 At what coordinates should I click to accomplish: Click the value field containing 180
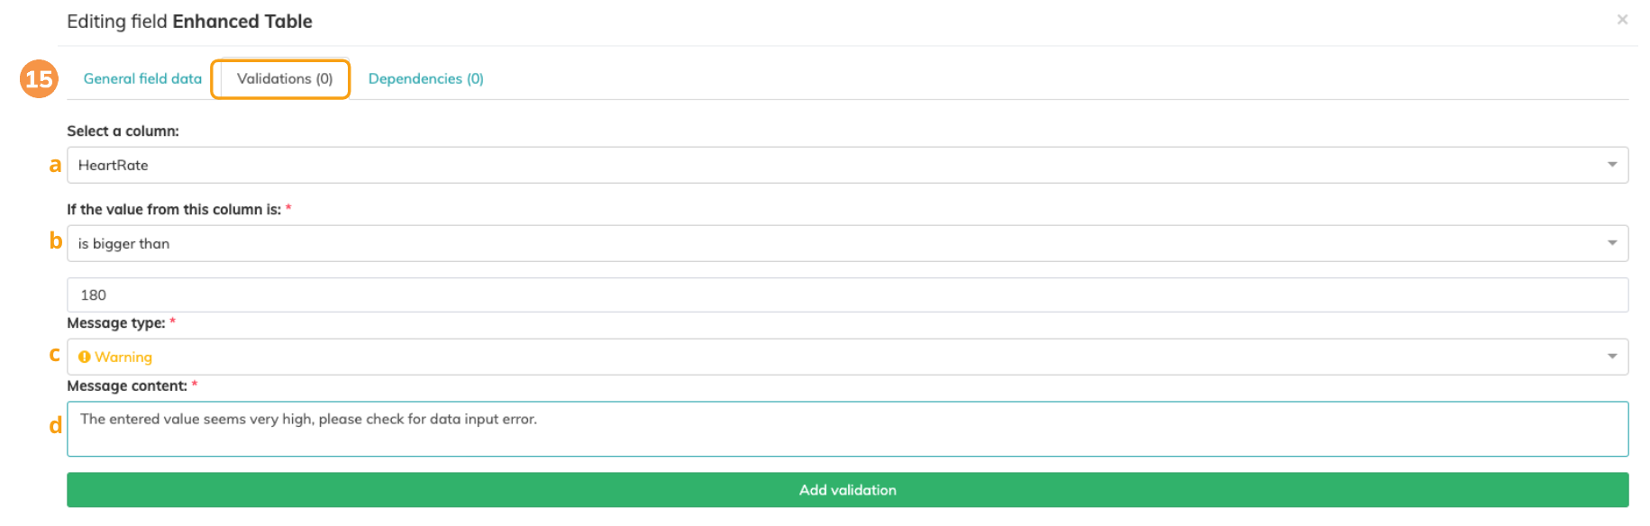click(847, 295)
